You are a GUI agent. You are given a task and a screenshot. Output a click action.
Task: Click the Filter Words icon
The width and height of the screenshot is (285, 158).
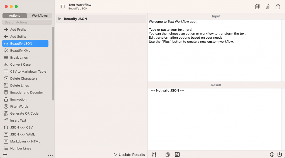click(x=6, y=107)
